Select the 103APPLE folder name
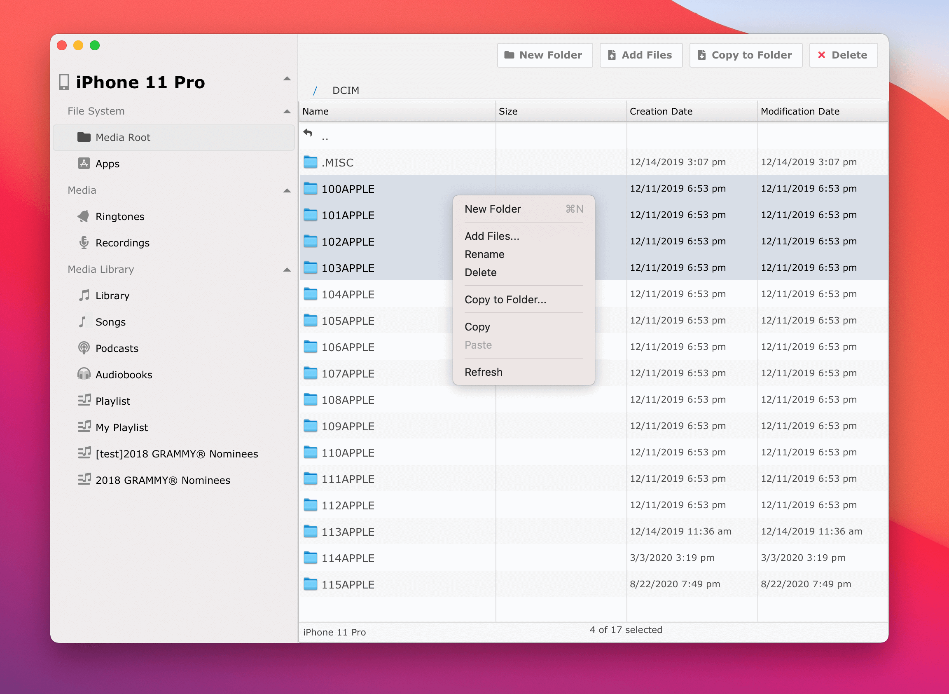 click(x=348, y=268)
